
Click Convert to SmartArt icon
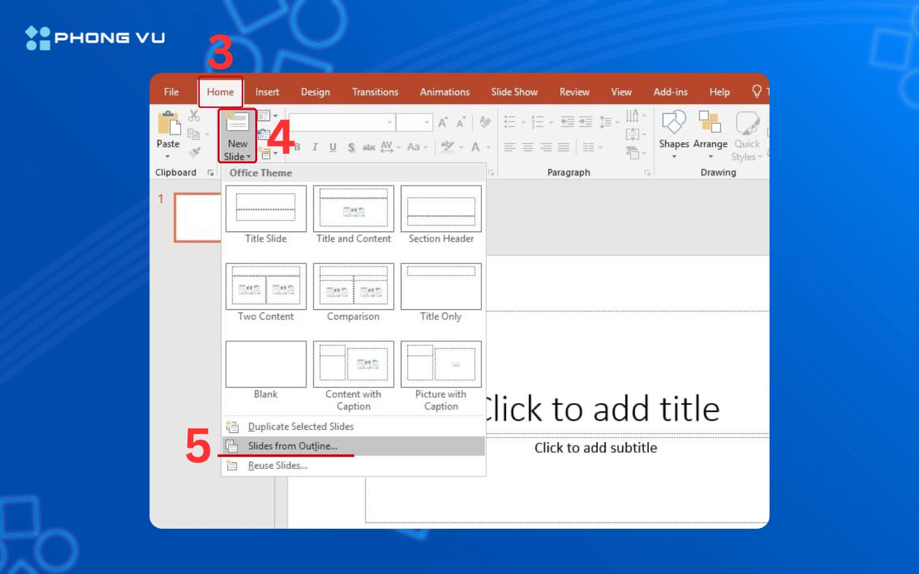click(x=632, y=152)
